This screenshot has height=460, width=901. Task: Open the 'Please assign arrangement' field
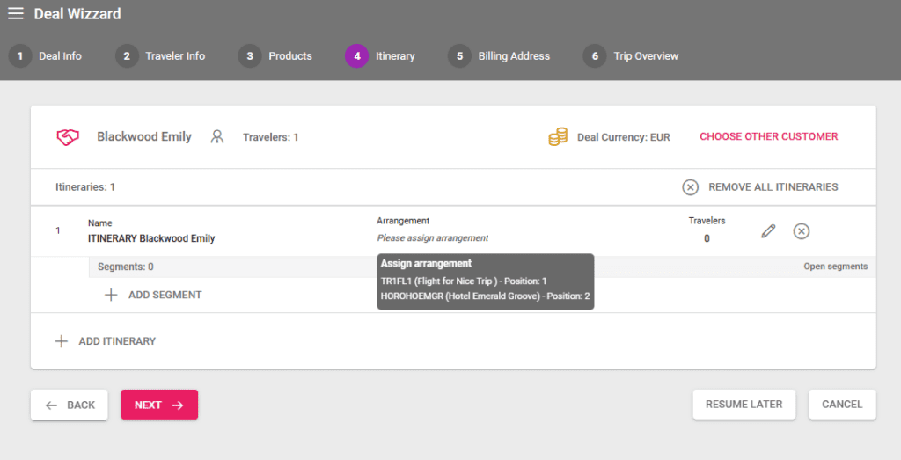(432, 238)
